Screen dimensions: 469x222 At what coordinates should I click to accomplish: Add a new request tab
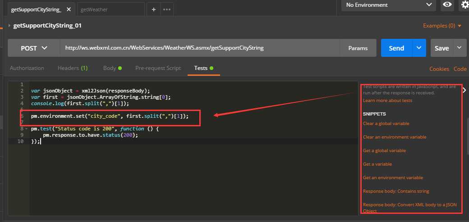153,9
